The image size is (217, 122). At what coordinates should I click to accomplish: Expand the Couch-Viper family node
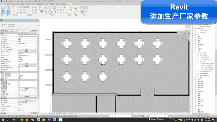tap(198, 55)
